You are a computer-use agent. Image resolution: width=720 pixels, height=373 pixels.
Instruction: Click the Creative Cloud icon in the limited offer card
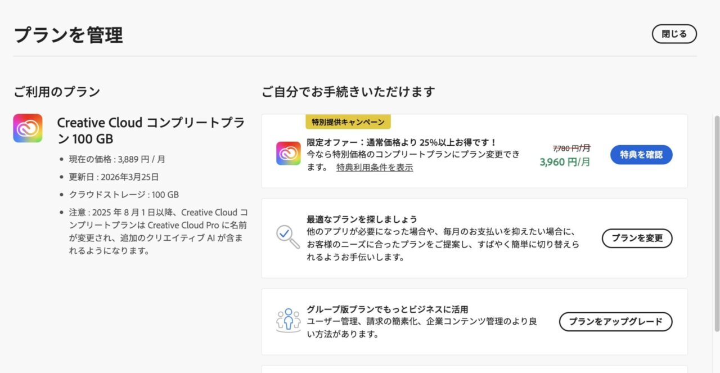(x=288, y=154)
